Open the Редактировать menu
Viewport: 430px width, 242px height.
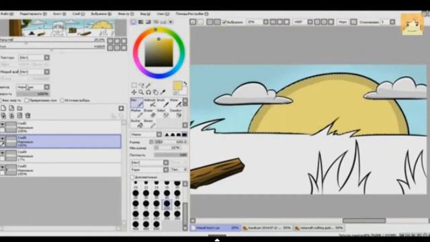point(34,13)
